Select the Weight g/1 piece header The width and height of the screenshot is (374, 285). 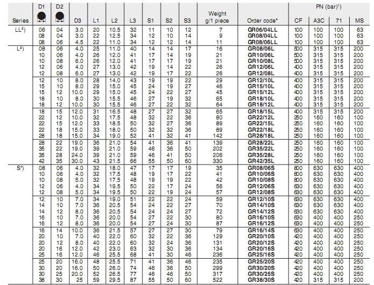(x=220, y=17)
